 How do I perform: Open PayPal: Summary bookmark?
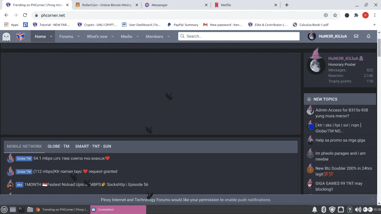click(183, 25)
